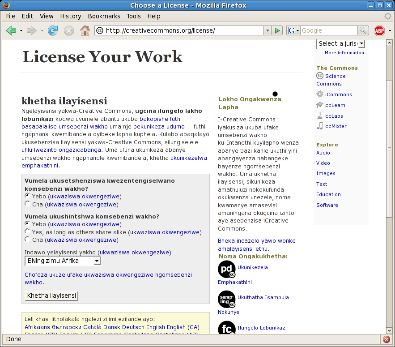Open the Edit menu
The height and width of the screenshot is (347, 395).
[x=27, y=16]
